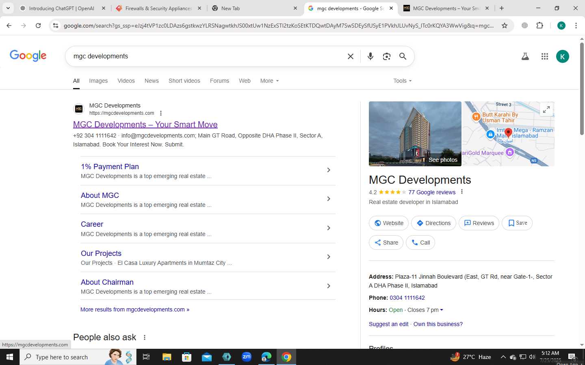Screen dimensions: 585x365
Task: Switch to the News results tab
Action: (x=152, y=81)
